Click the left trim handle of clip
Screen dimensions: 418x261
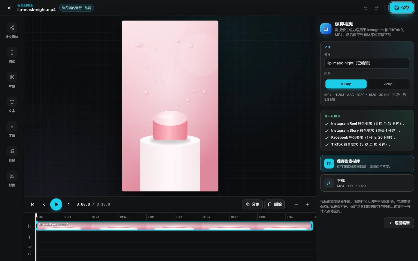coord(37,226)
